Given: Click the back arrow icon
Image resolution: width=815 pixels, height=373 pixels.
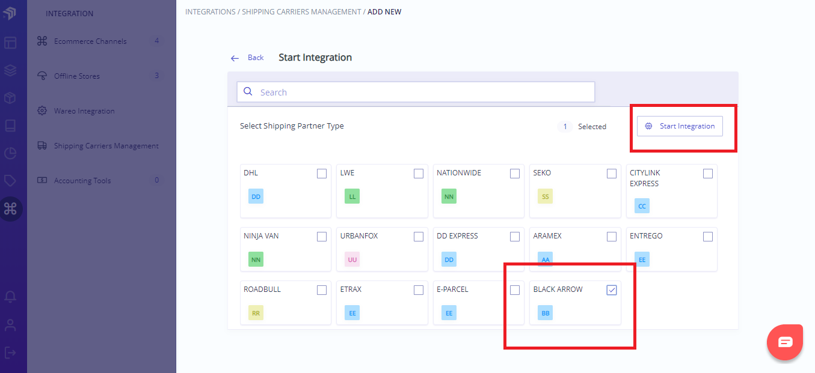Looking at the screenshot, I should pos(235,58).
